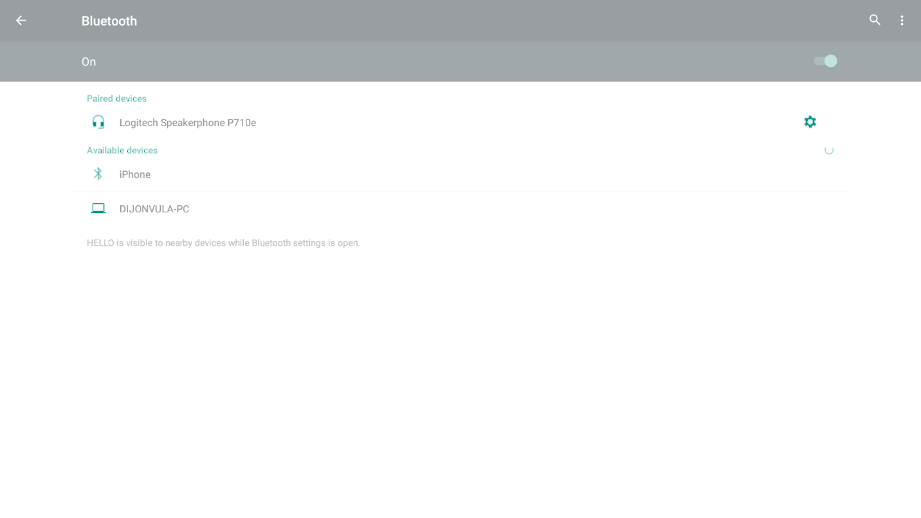The image size is (921, 518).
Task: Turn off the Bluetooth switch
Action: click(x=825, y=61)
